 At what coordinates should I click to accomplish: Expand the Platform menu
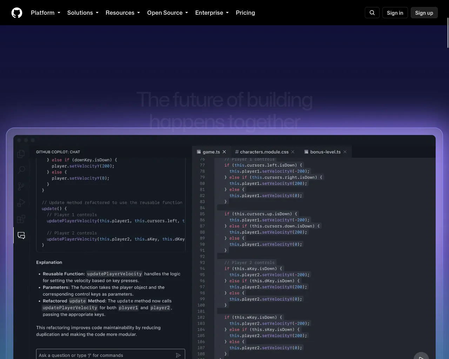pos(46,13)
